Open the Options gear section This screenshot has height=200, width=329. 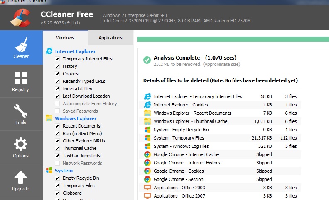coord(21,147)
